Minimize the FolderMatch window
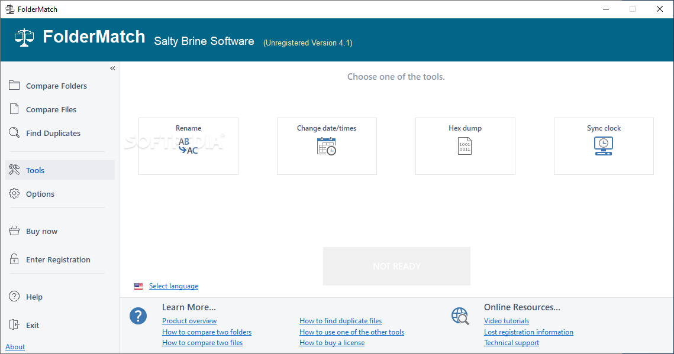Screen dimensions: 674x354 point(606,9)
